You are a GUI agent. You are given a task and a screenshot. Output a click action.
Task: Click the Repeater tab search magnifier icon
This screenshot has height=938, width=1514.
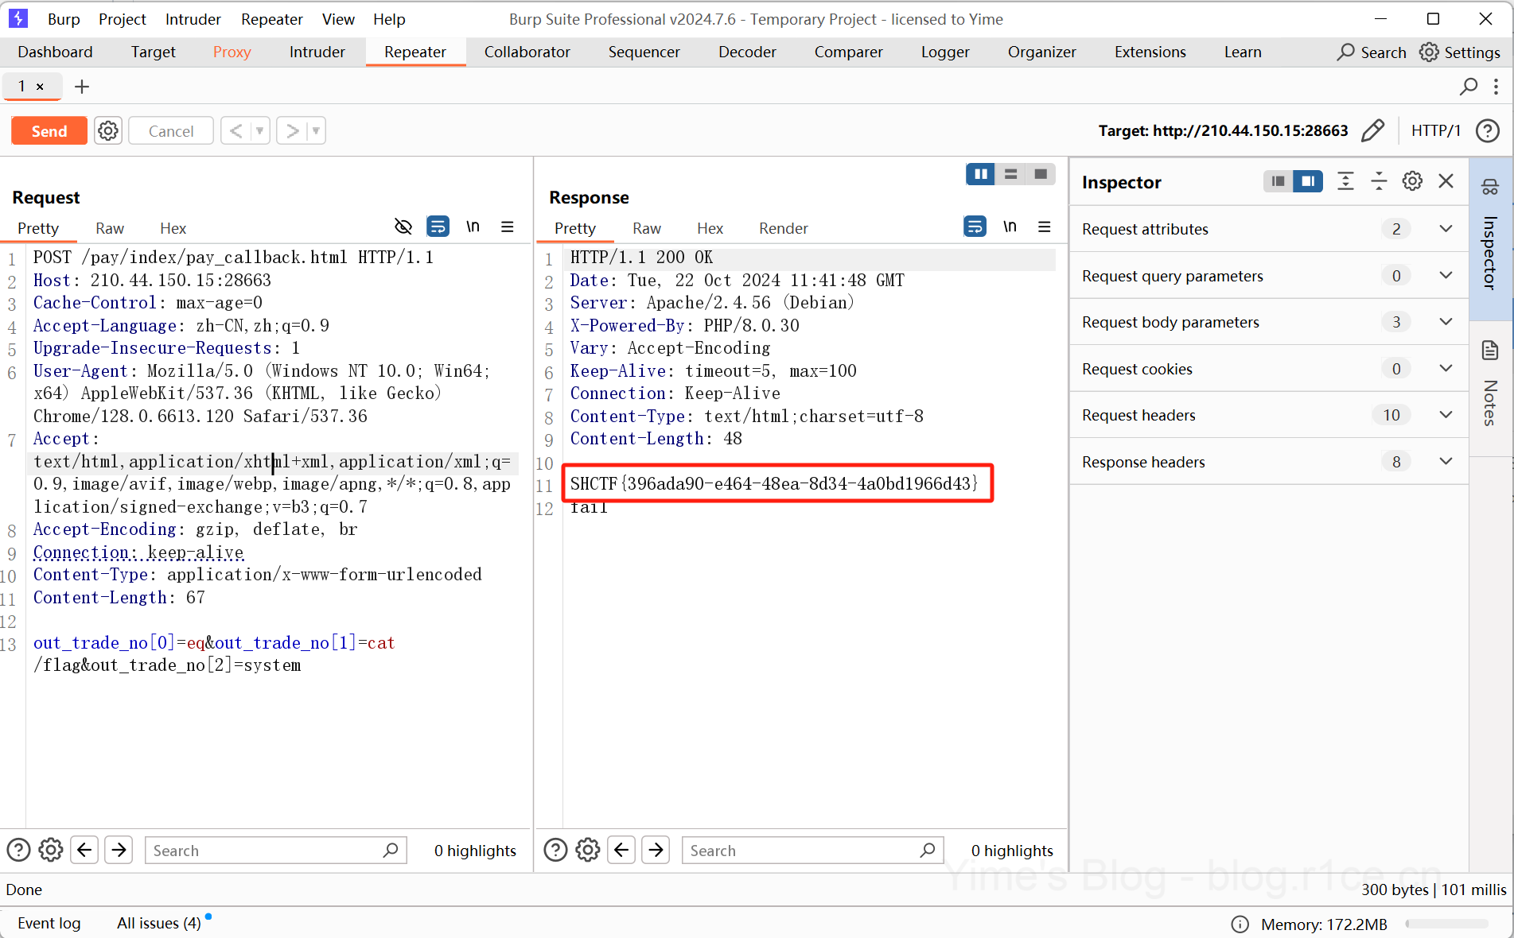[1469, 86]
